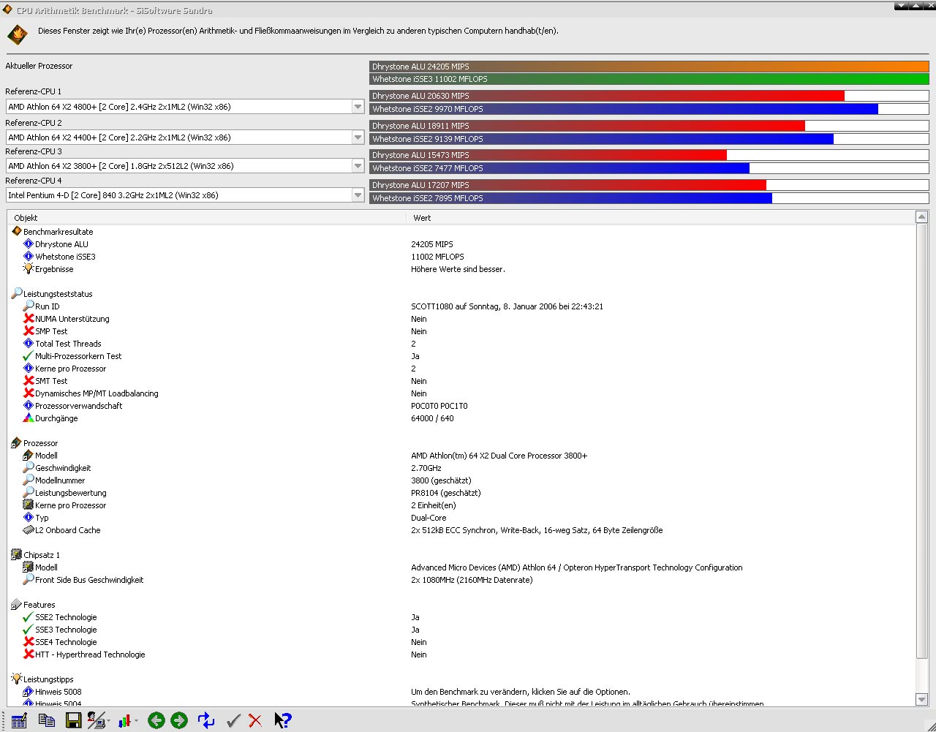The image size is (936, 732).
Task: Open the Referenz-CPU 3 dropdown arrow
Action: click(358, 166)
